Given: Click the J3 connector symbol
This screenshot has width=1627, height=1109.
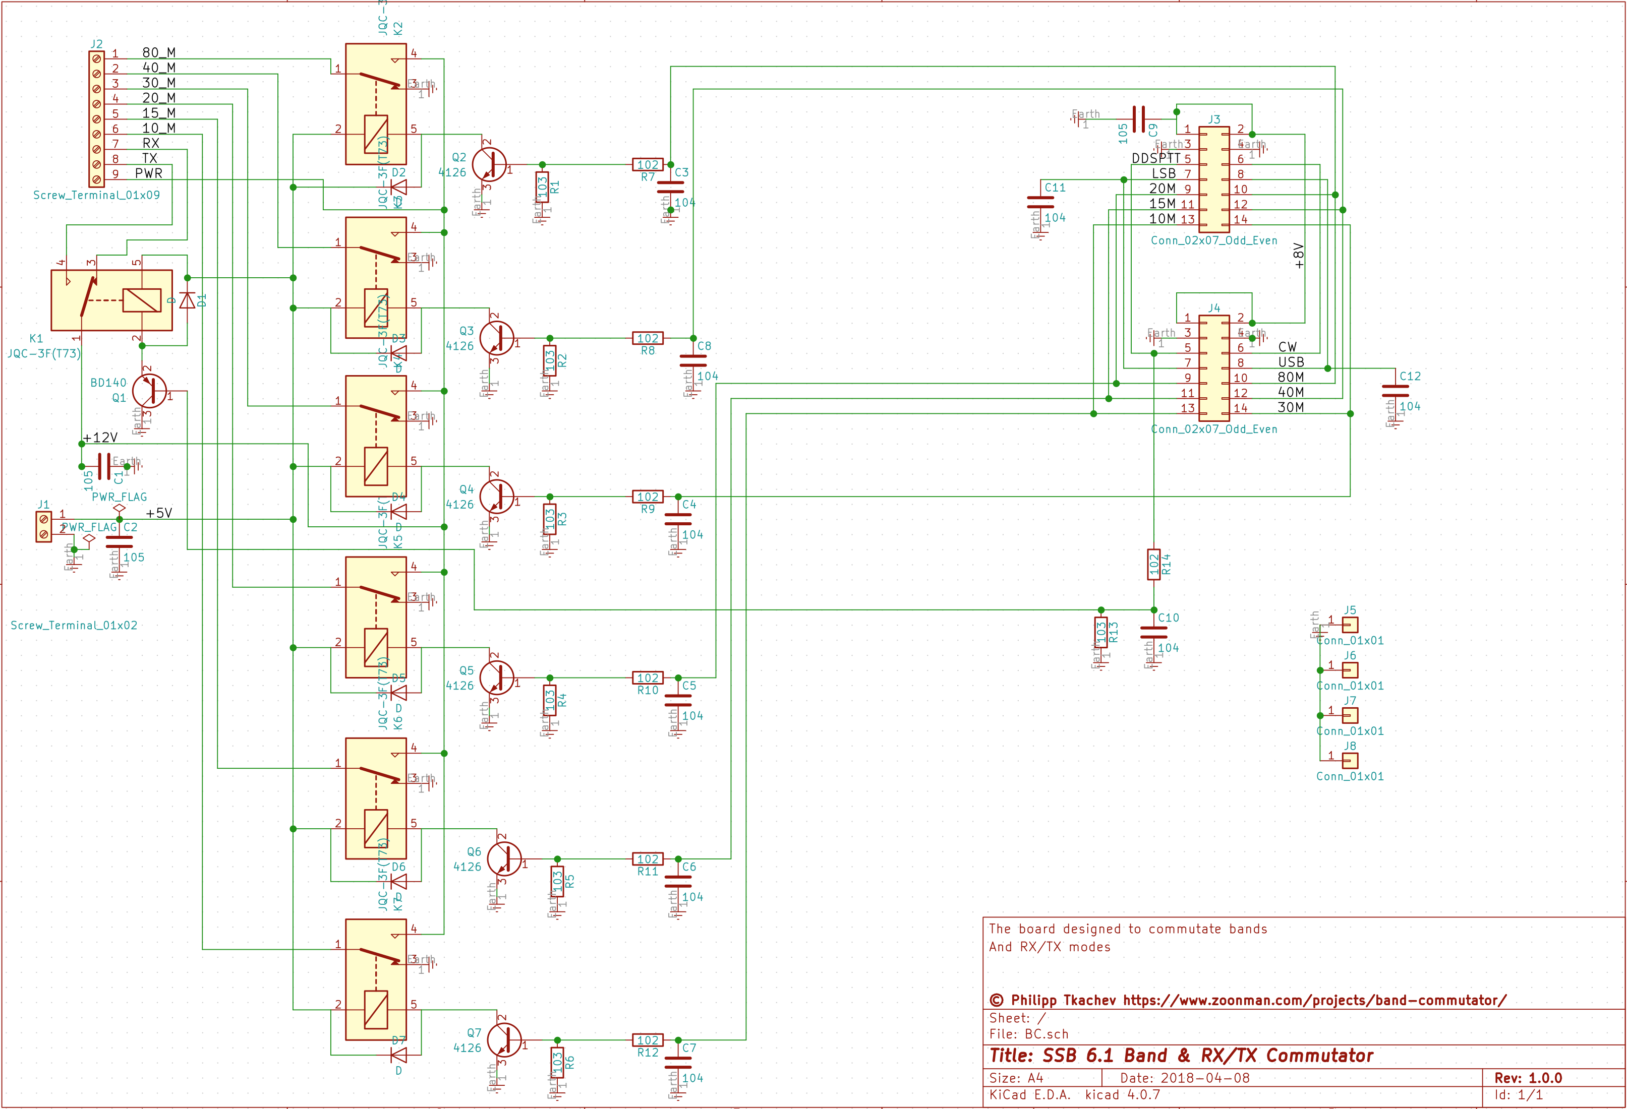Looking at the screenshot, I should click(x=1214, y=180).
